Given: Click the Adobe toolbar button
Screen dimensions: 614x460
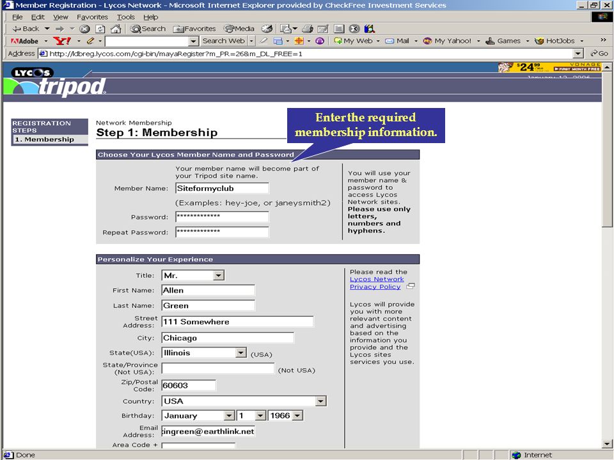Looking at the screenshot, I should coord(25,41).
